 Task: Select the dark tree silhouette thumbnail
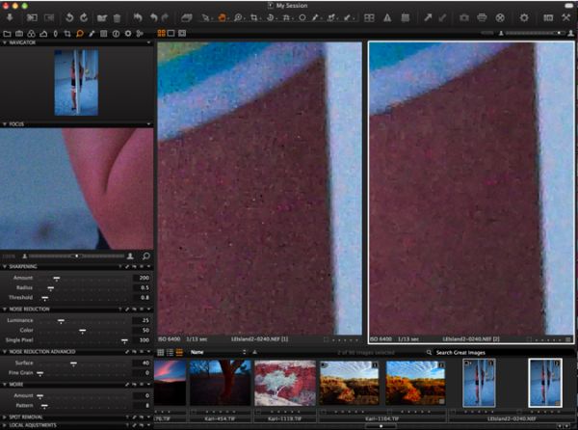(x=220, y=383)
